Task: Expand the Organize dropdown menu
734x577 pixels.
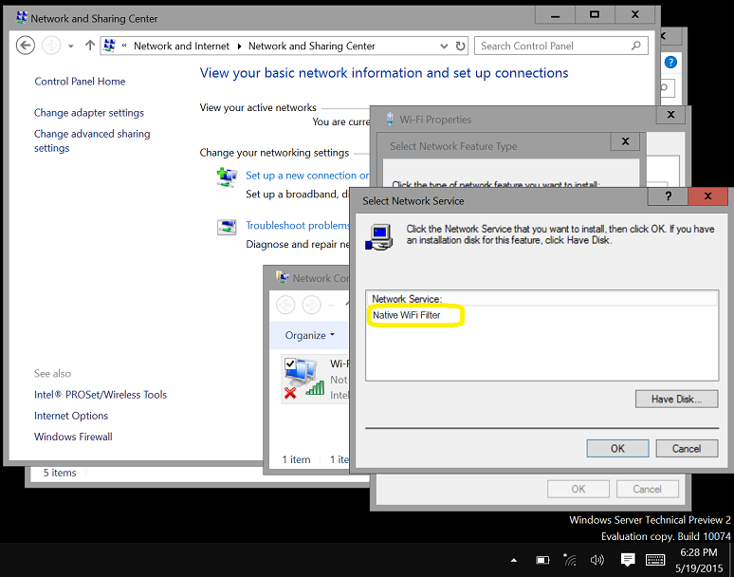Action: pyautogui.click(x=310, y=335)
